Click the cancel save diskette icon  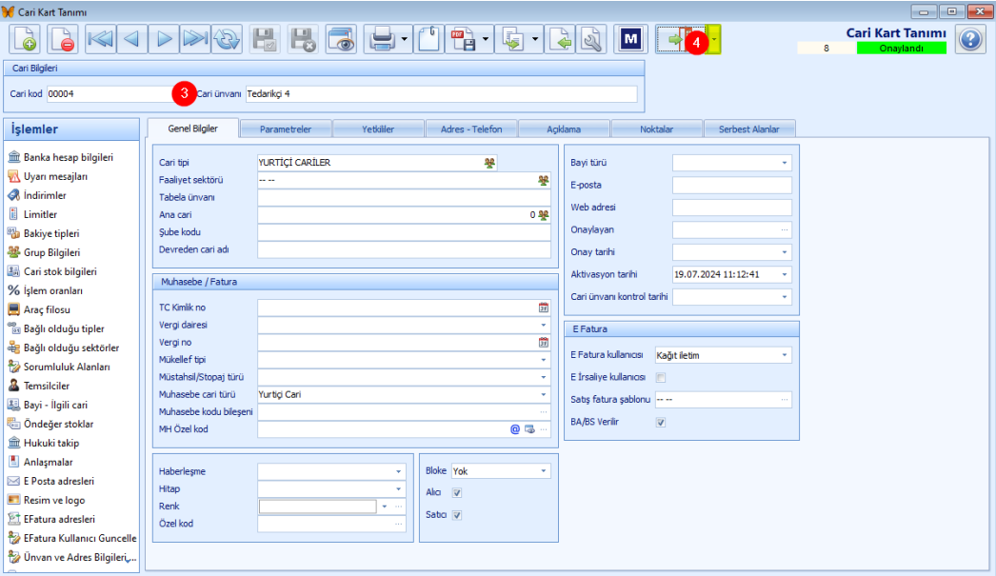[303, 39]
